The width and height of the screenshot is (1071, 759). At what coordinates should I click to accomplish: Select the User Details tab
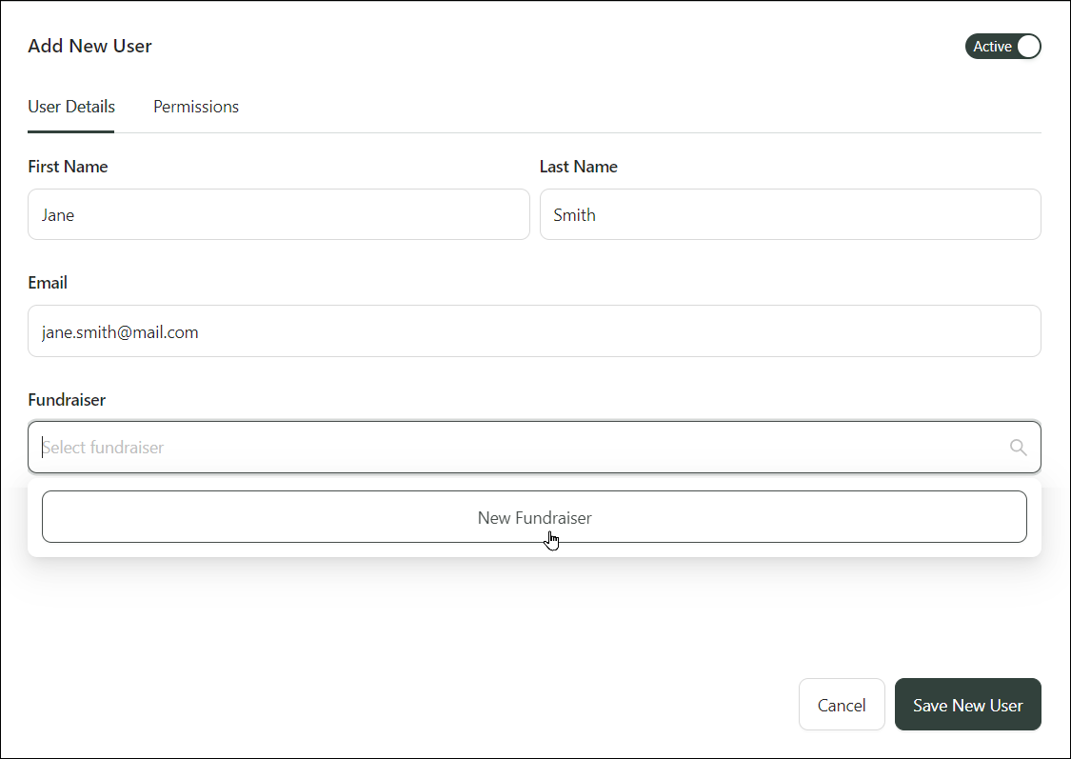(71, 107)
